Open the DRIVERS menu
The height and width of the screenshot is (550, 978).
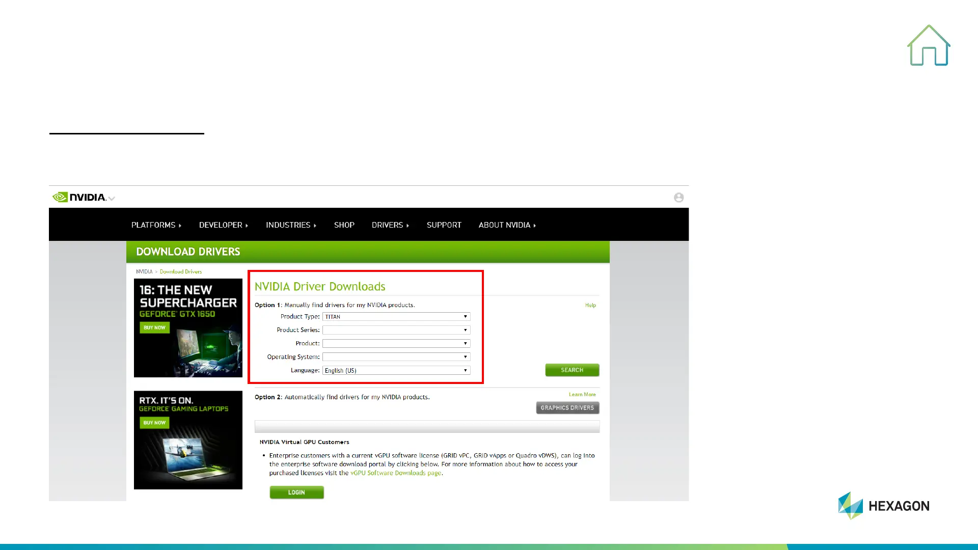pyautogui.click(x=390, y=225)
